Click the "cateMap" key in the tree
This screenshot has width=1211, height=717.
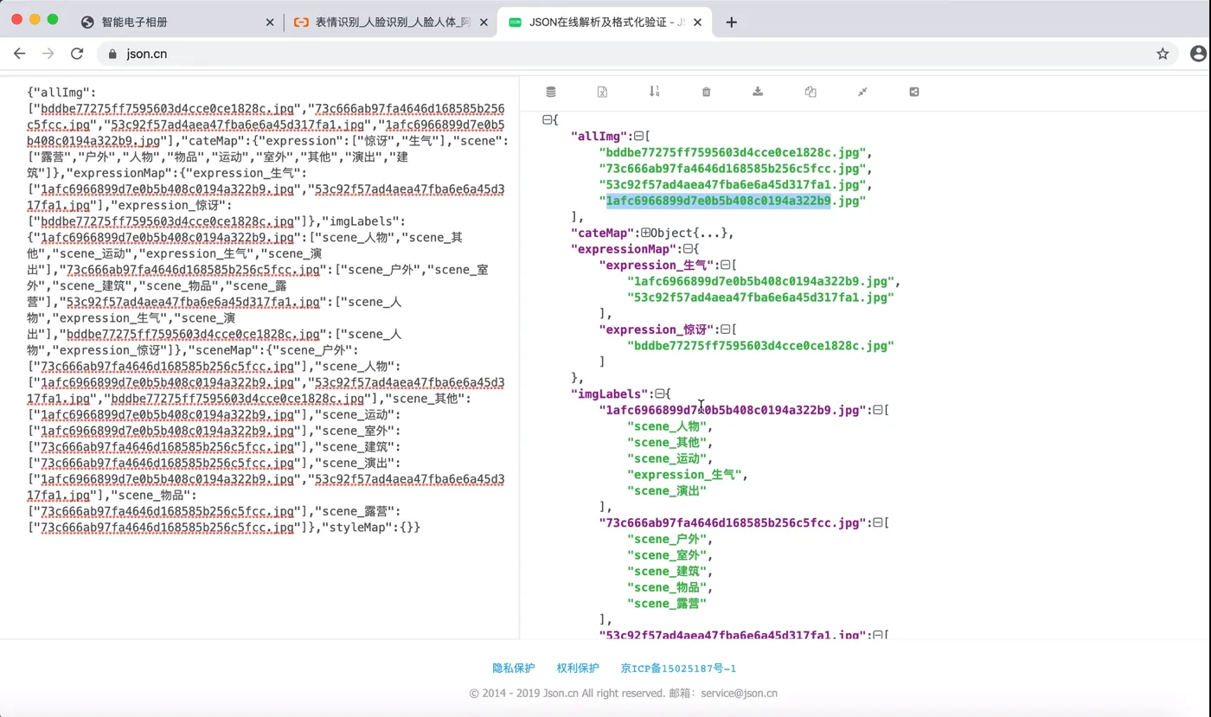tap(601, 234)
